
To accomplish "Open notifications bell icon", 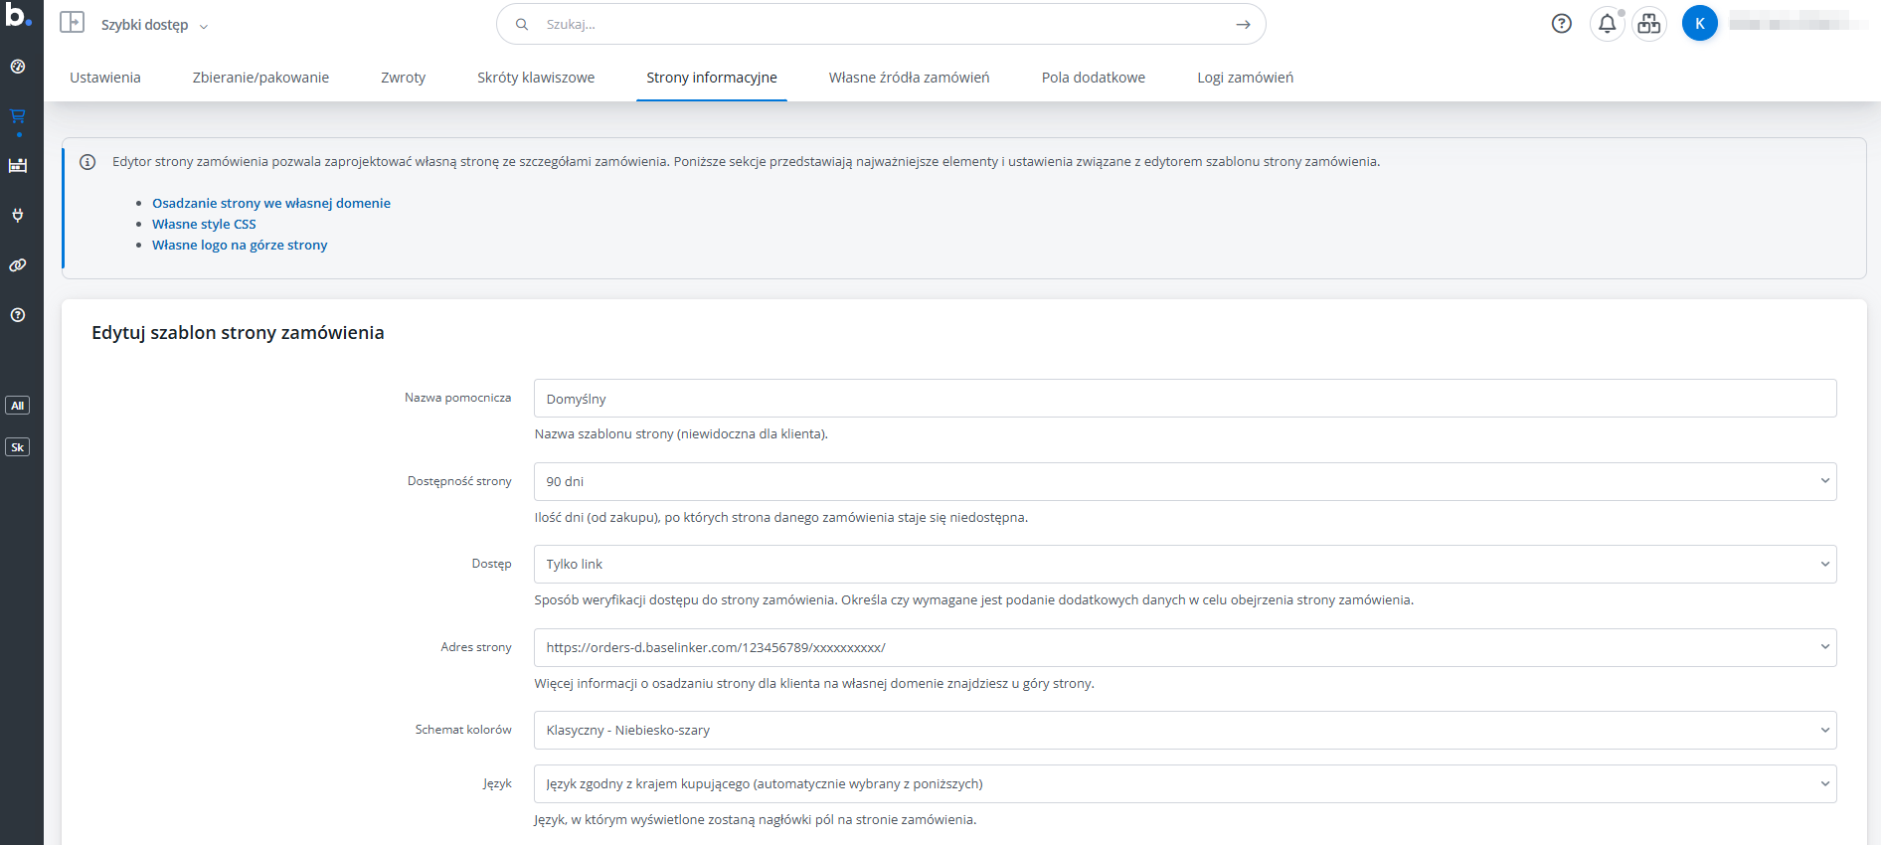I will point(1607,24).
